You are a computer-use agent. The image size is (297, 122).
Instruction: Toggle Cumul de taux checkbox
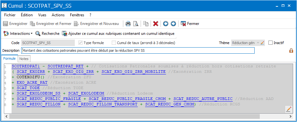[x=114, y=43]
